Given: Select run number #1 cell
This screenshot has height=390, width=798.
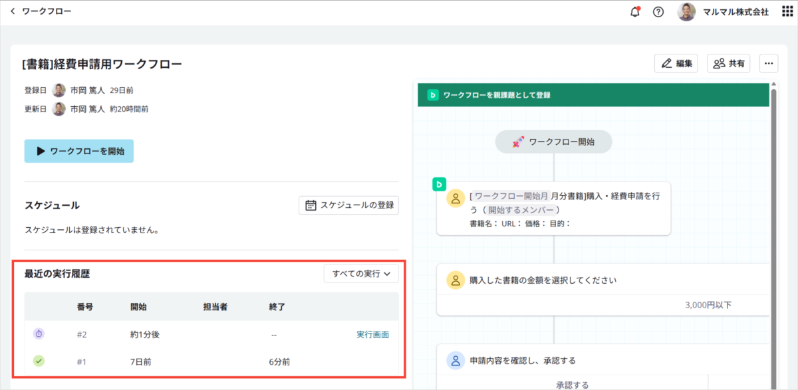Looking at the screenshot, I should coord(82,362).
